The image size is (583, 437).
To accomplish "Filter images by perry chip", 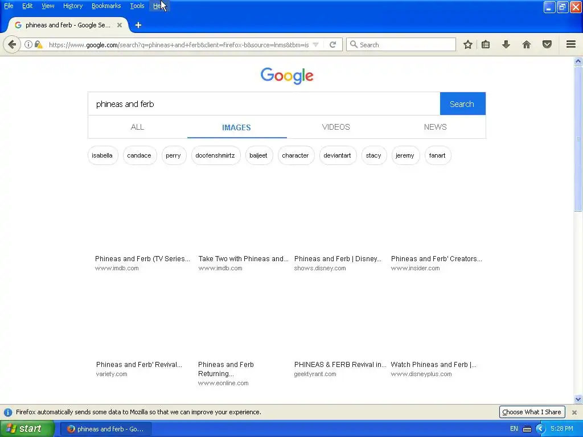I will 173,155.
